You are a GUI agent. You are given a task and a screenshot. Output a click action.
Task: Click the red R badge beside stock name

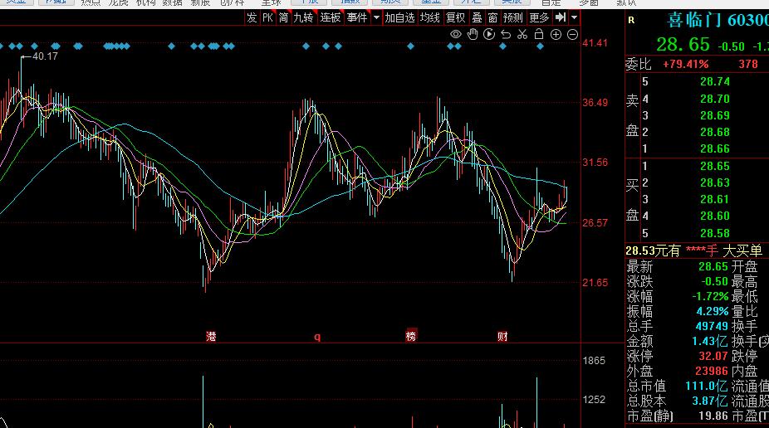[631, 20]
